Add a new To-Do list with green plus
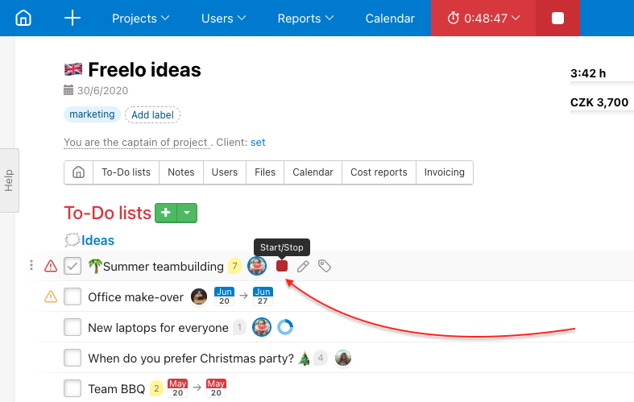Screen dimensions: 634x402 (166, 213)
